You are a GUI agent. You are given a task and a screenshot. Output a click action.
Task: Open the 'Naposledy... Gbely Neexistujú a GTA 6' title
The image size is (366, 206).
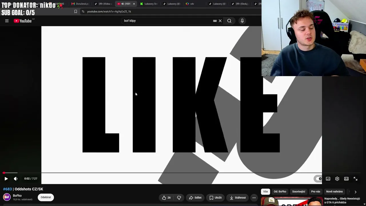342,201
